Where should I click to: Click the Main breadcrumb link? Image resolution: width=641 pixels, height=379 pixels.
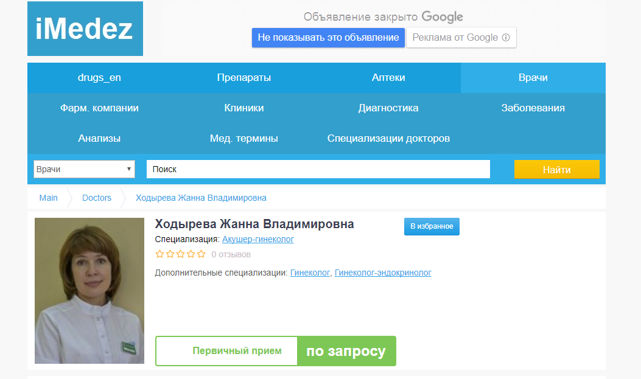point(49,198)
